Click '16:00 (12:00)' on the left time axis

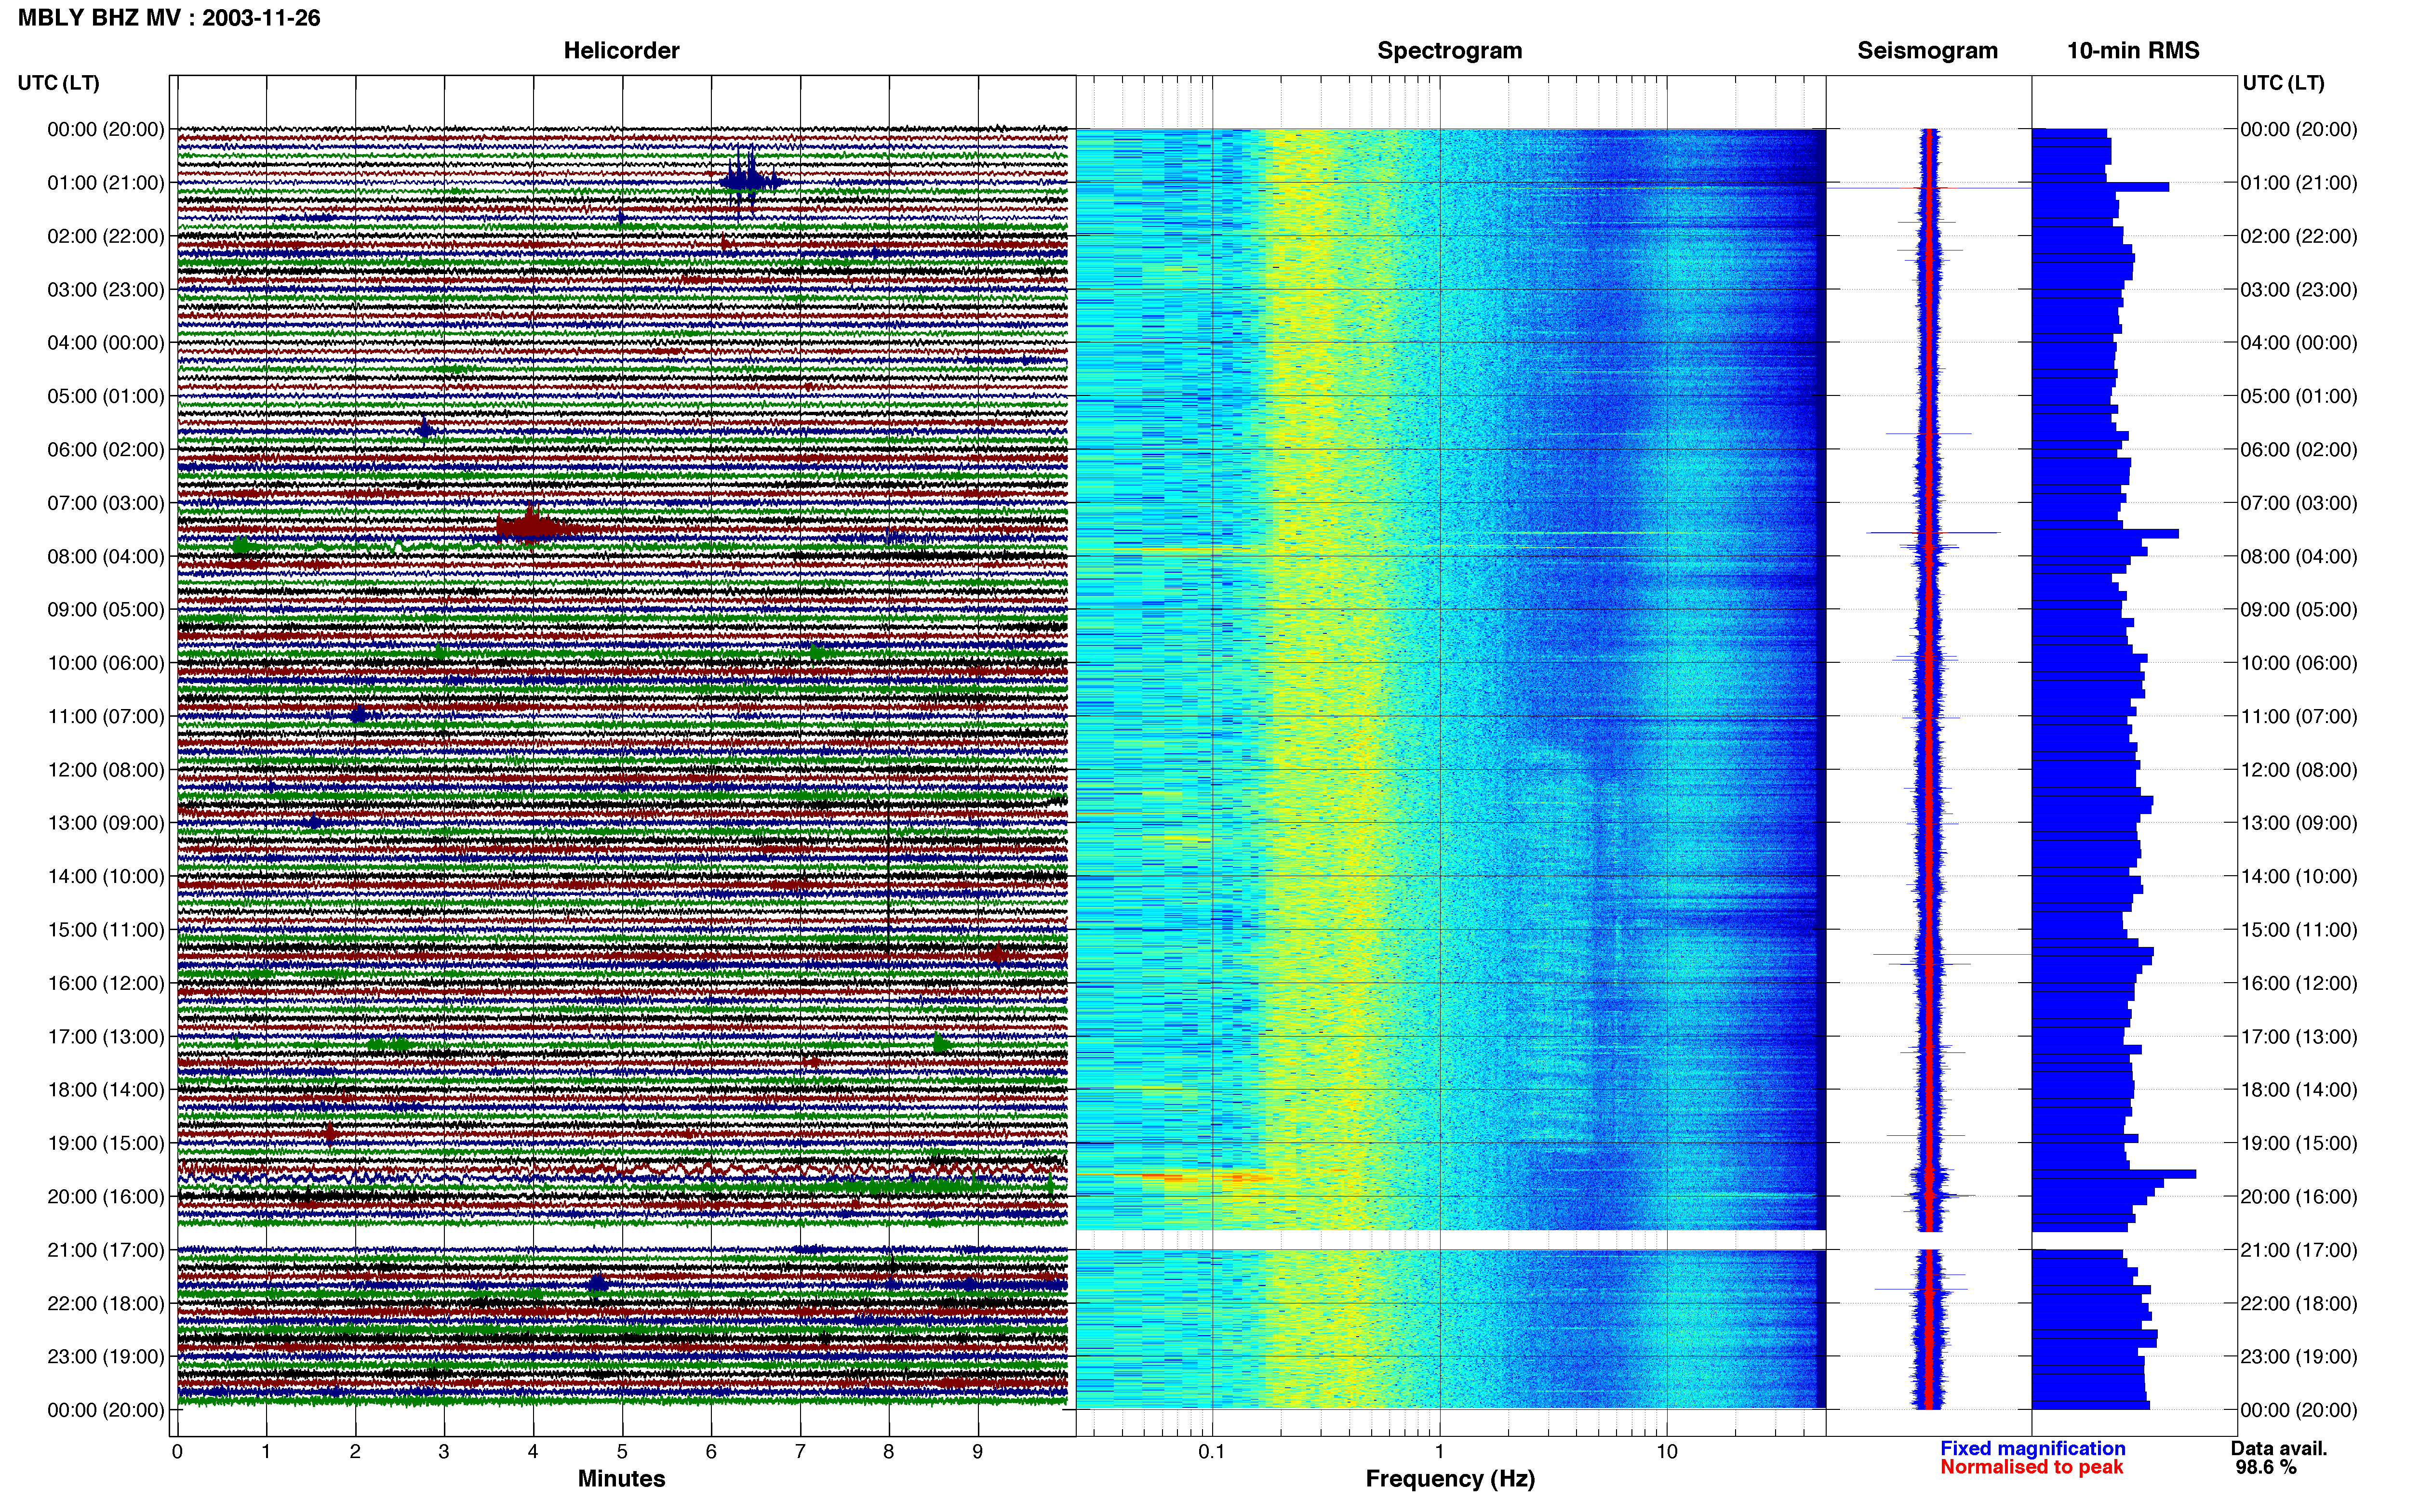[x=106, y=983]
